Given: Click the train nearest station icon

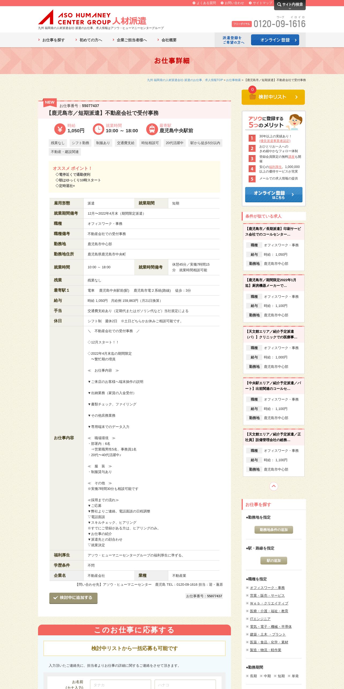Looking at the screenshot, I should 152,129.
